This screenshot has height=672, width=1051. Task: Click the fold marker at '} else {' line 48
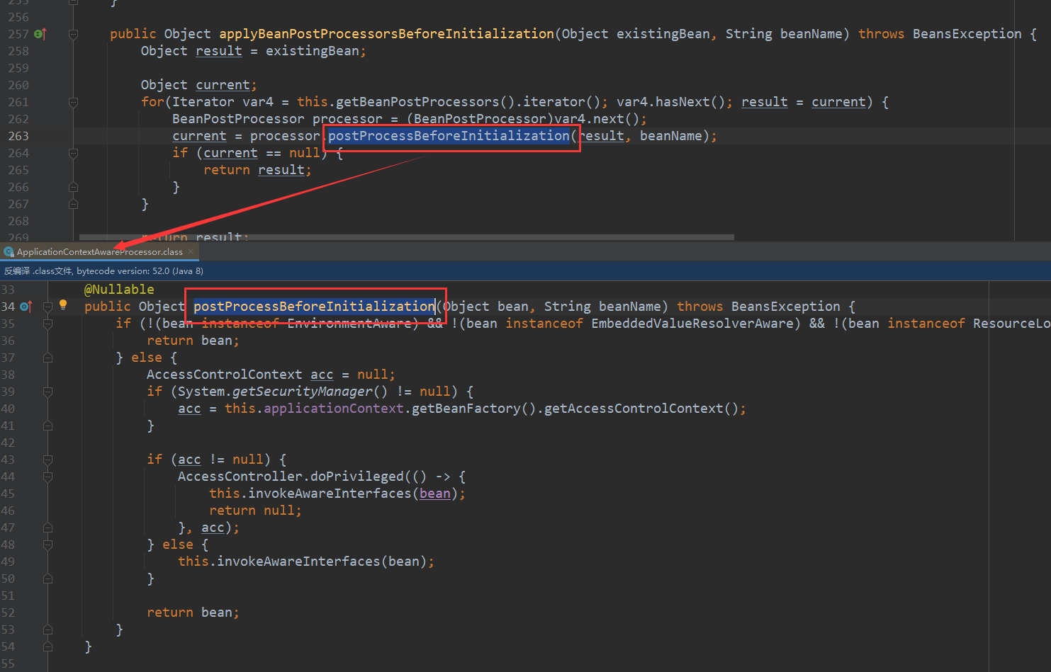(x=47, y=545)
